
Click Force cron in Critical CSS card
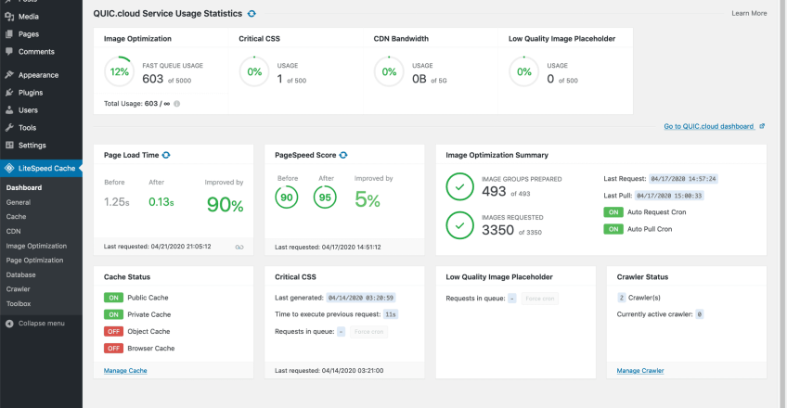point(369,332)
